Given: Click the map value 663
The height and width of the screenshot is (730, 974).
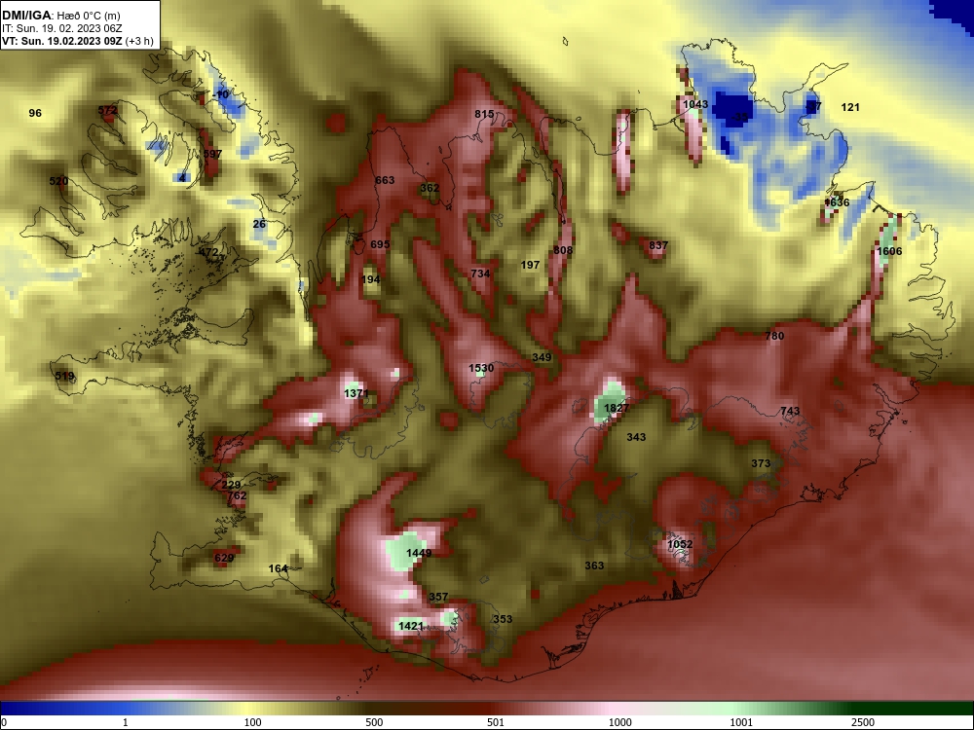Looking at the screenshot, I should (385, 181).
